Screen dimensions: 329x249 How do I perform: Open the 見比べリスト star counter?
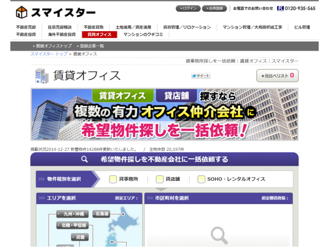click(277, 76)
